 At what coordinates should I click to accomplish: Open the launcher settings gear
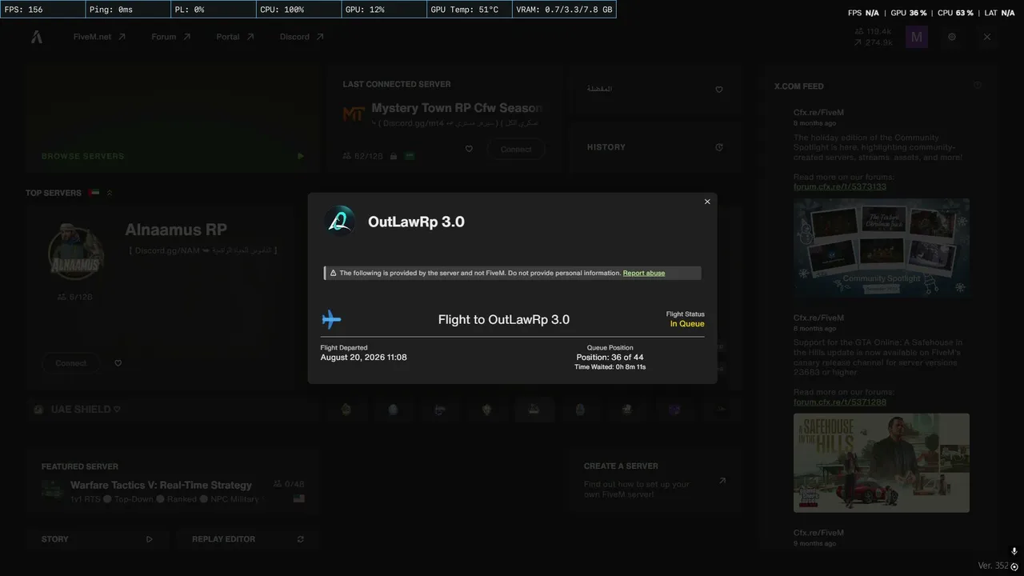952,37
